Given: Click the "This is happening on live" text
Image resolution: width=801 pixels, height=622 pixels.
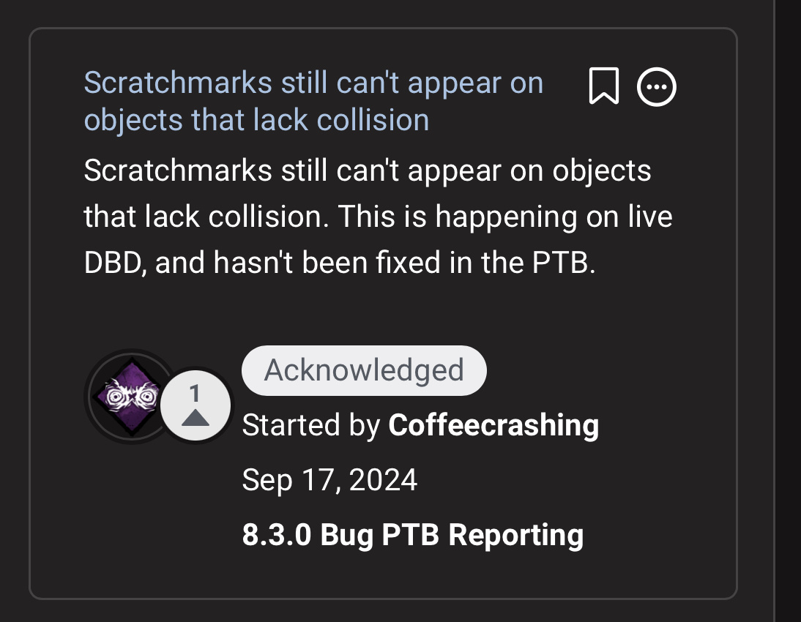Looking at the screenshot, I should (505, 216).
